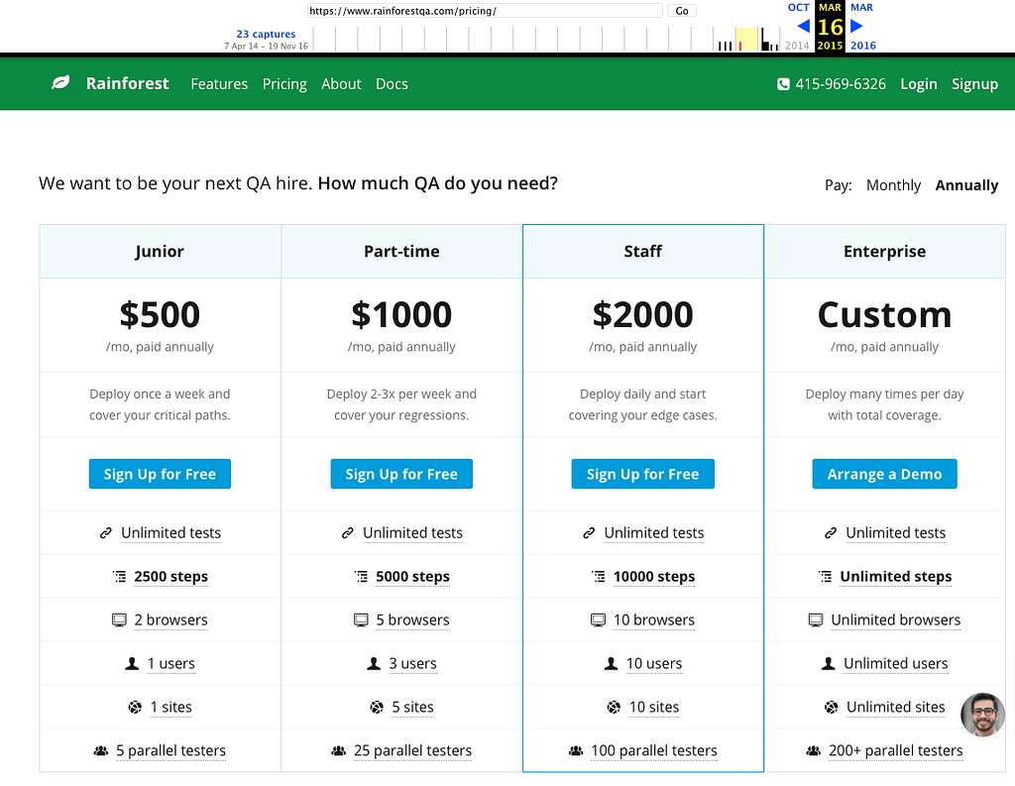Viewport: 1015px width, 786px height.
Task: Select the 2016 year in timeline
Action: pos(863,46)
